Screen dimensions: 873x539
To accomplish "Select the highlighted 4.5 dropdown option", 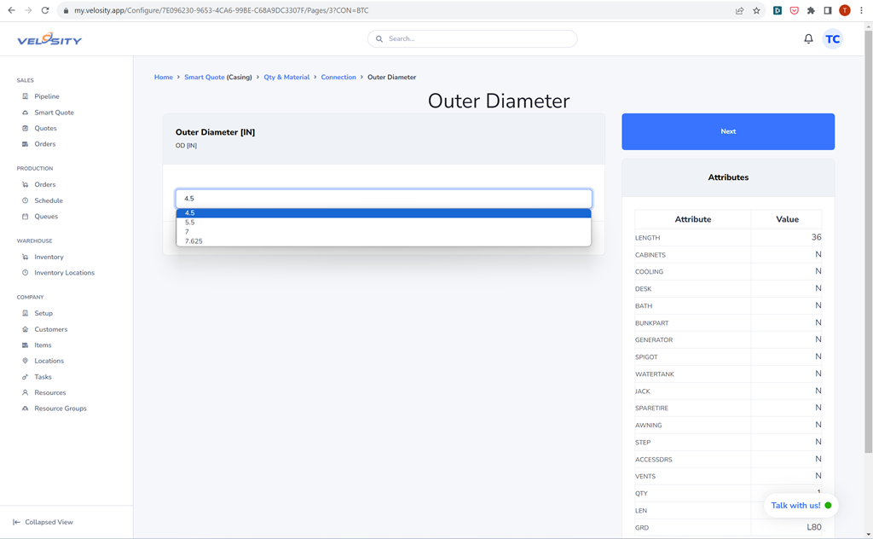I will (190, 213).
